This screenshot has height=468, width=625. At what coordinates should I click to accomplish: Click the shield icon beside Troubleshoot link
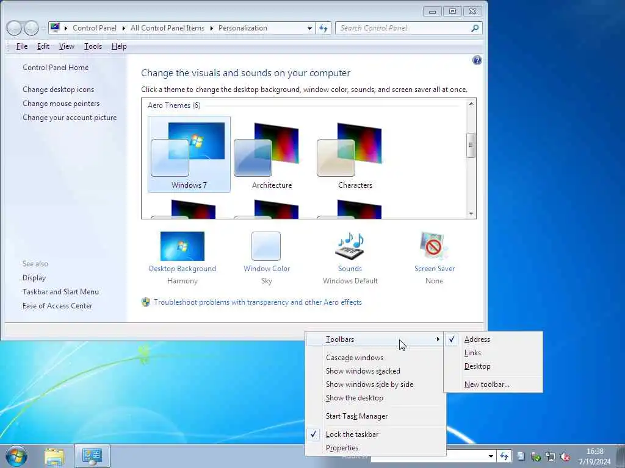pos(146,302)
